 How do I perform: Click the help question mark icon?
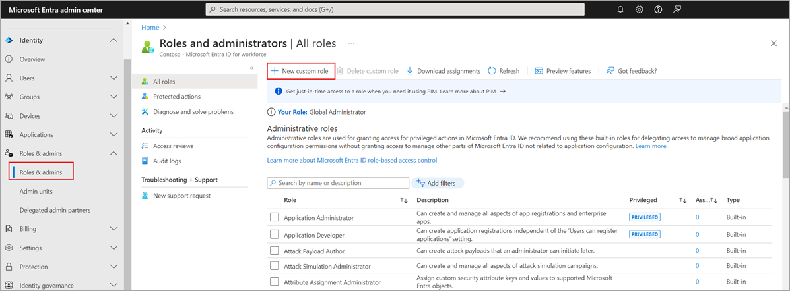click(658, 9)
